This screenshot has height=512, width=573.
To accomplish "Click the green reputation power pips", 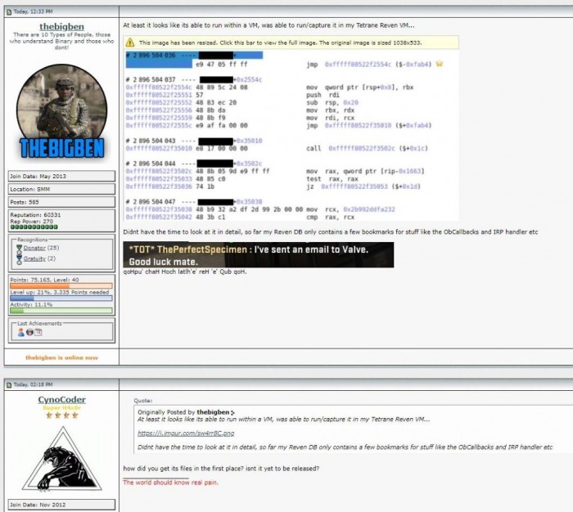I will (34, 227).
